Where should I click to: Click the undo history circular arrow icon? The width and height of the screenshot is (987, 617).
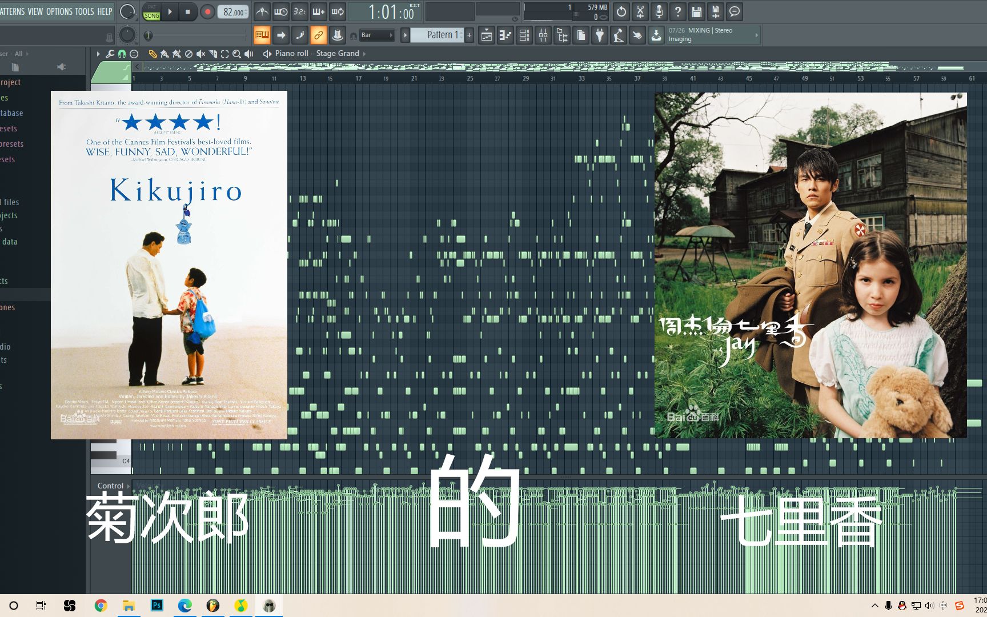point(621,11)
